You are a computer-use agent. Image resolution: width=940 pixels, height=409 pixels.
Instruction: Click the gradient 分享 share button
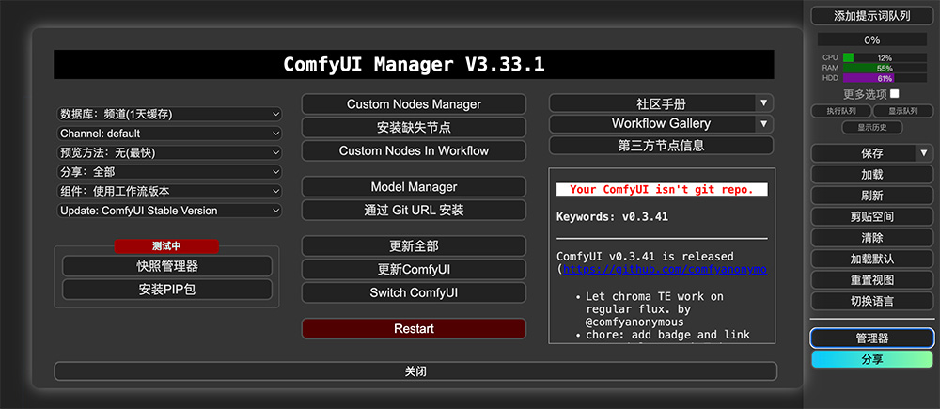872,359
